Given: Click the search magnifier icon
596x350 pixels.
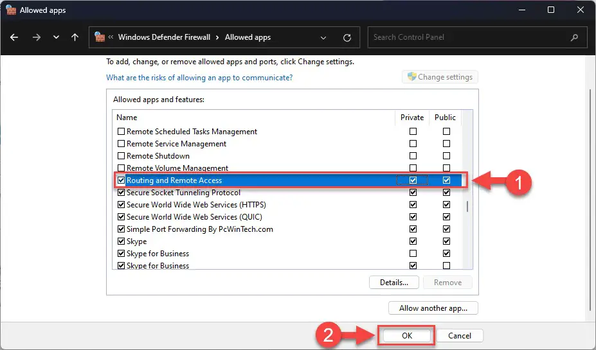Looking at the screenshot, I should click(574, 37).
